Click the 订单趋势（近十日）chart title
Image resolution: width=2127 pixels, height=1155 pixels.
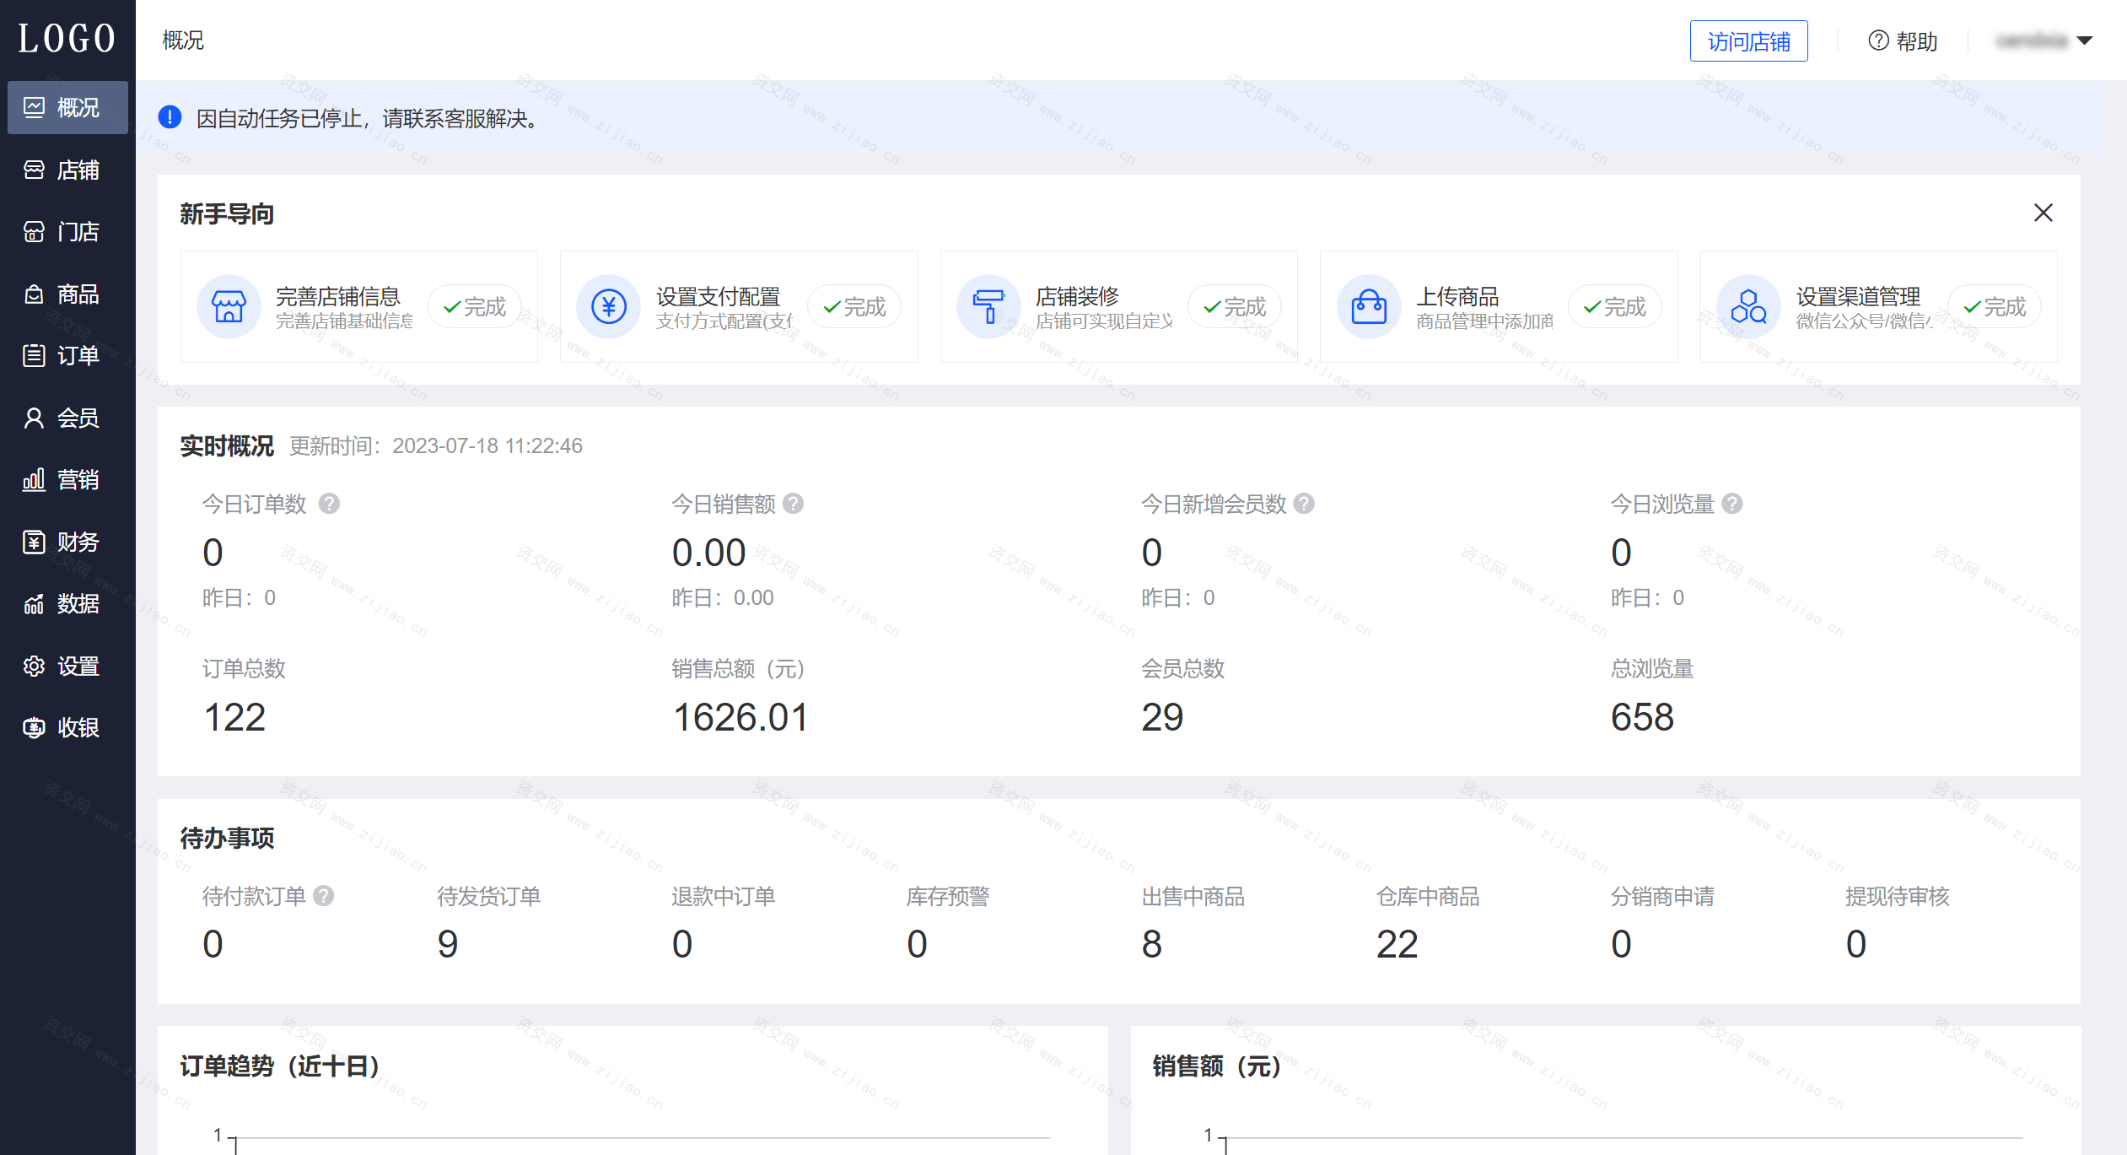pos(280,1066)
